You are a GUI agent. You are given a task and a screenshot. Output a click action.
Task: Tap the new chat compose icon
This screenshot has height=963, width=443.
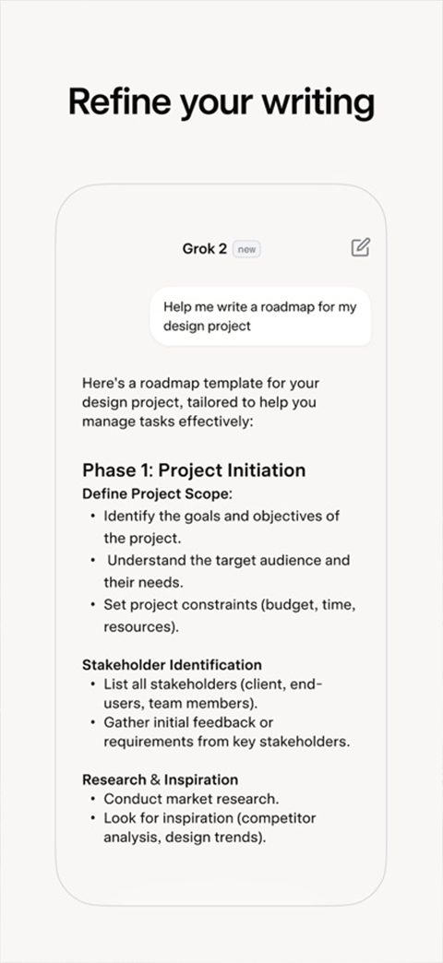[361, 247]
